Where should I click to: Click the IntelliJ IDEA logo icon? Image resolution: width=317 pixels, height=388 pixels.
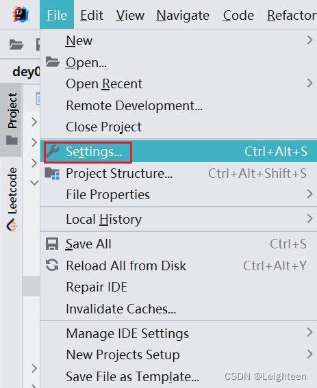[x=21, y=14]
